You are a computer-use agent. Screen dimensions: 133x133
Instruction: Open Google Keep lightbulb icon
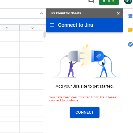click(130, 30)
